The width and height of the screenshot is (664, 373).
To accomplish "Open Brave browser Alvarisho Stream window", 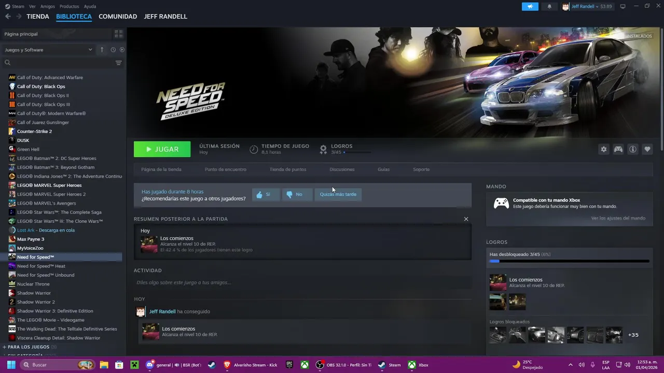I will (x=251, y=365).
